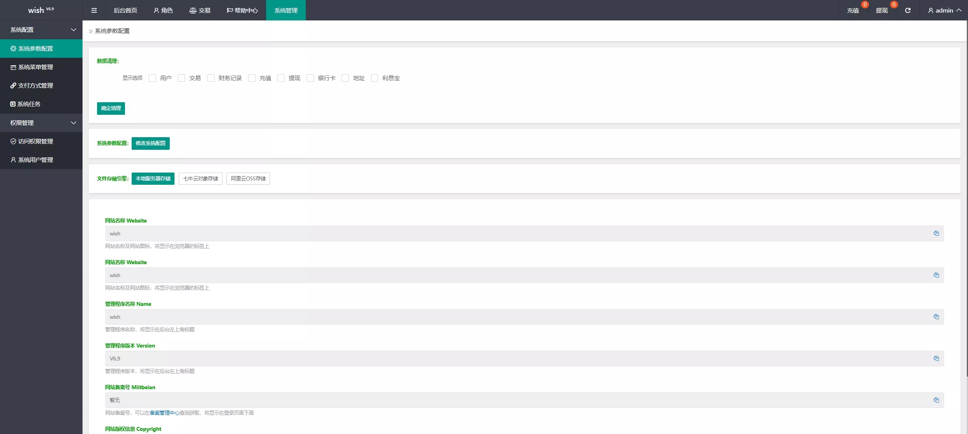
Task: Click copy icon for 管理程序名称 Name field
Action: tap(936, 317)
